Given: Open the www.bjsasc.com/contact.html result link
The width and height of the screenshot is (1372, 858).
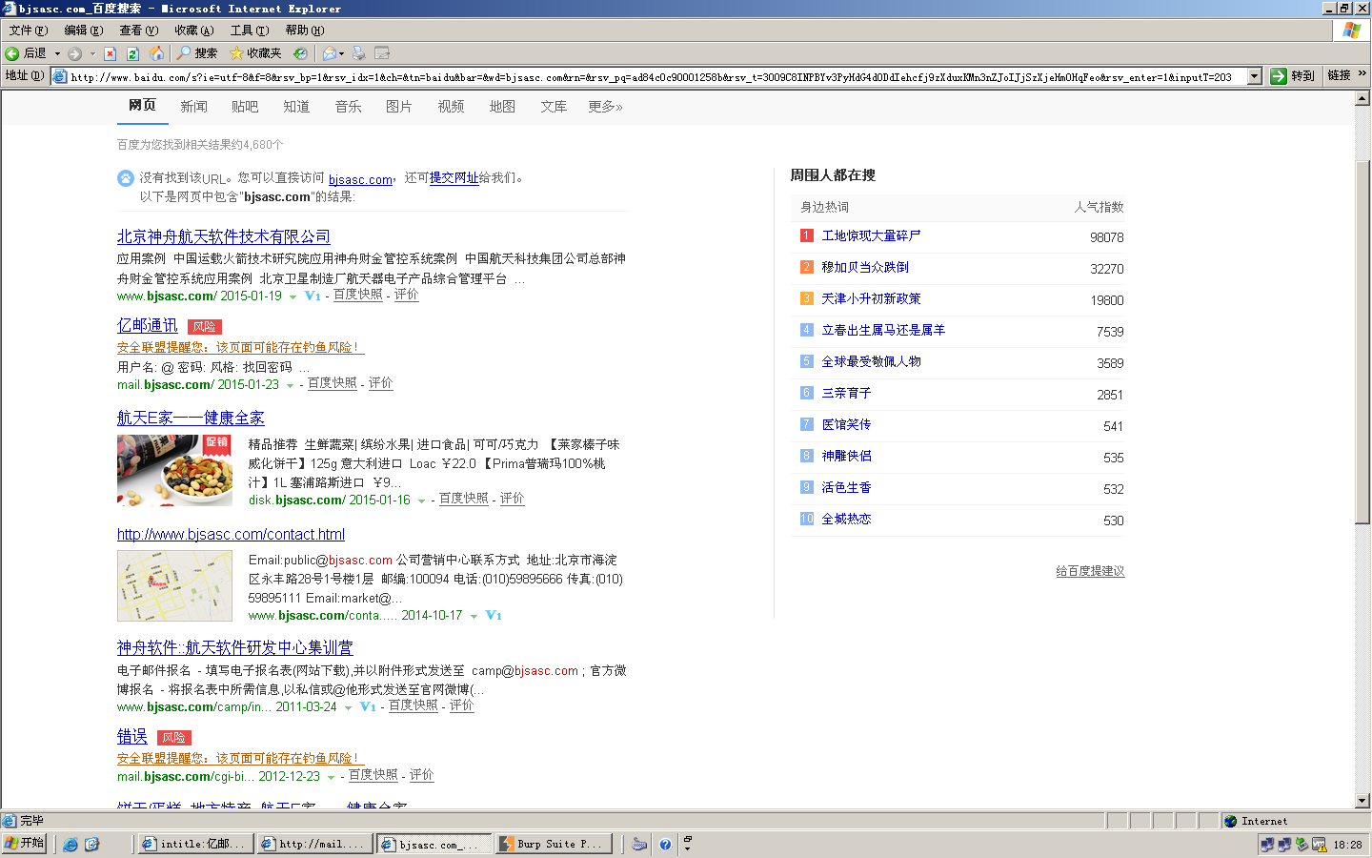Looking at the screenshot, I should point(231,534).
